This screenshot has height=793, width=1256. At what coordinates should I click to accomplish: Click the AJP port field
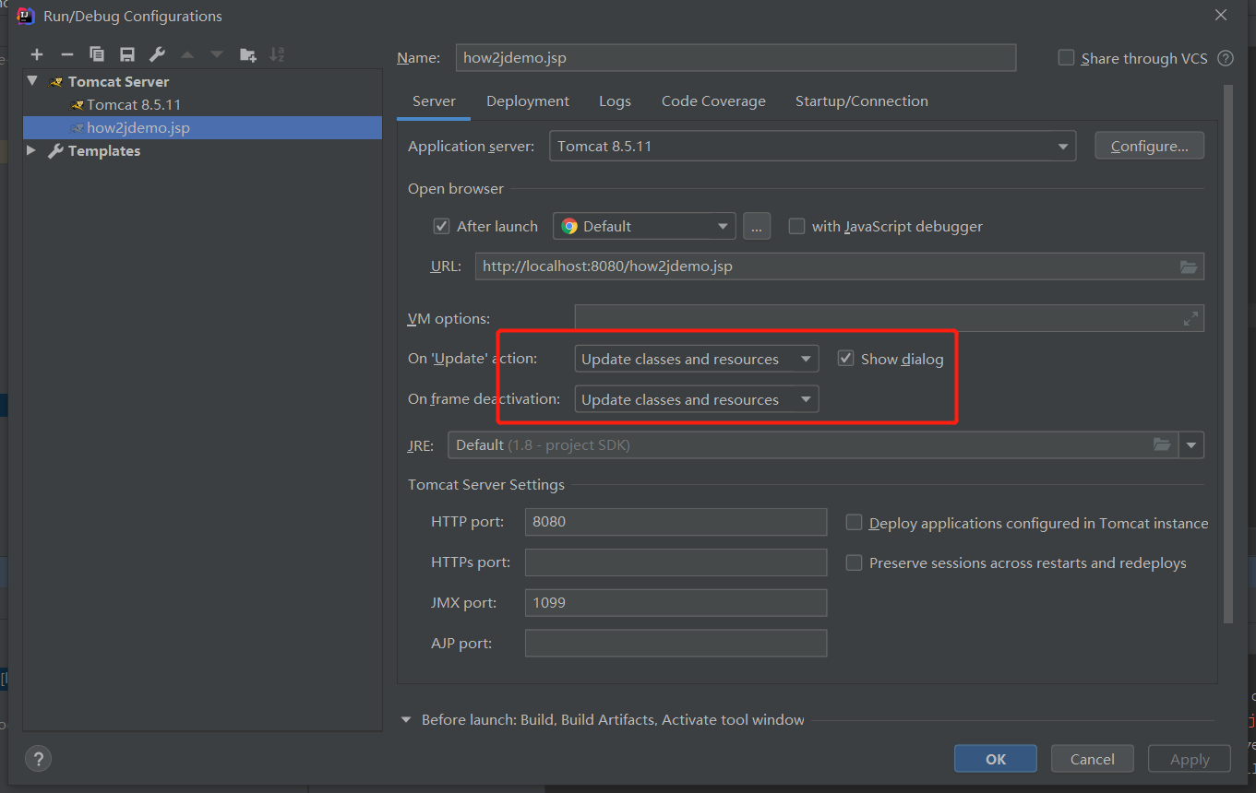pyautogui.click(x=676, y=643)
